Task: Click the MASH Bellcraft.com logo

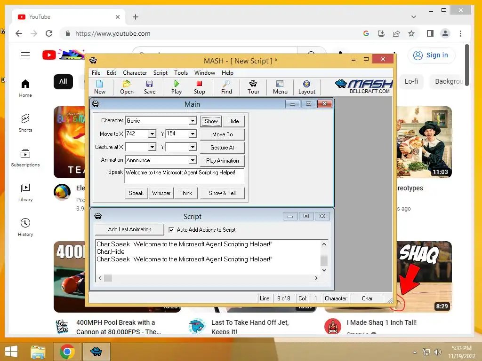Action: tap(364, 86)
